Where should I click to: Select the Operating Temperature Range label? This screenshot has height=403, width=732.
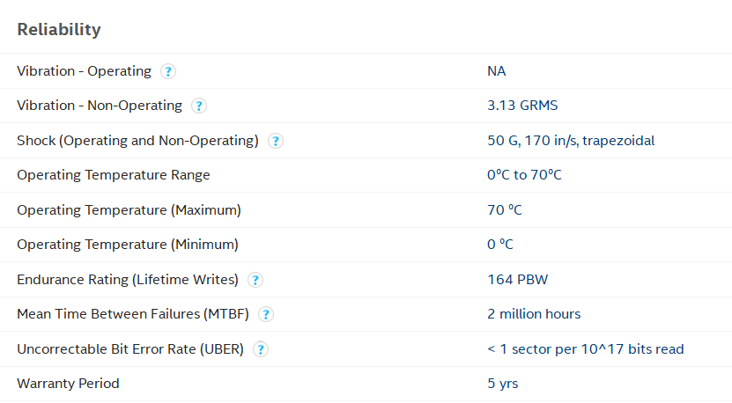(114, 175)
